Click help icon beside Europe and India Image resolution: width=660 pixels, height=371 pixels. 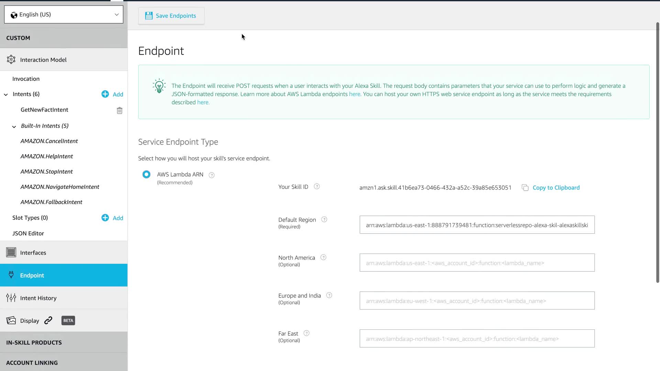(329, 295)
